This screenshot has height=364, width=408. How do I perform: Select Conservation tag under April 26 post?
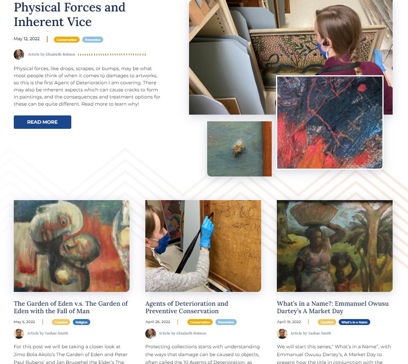(x=200, y=322)
